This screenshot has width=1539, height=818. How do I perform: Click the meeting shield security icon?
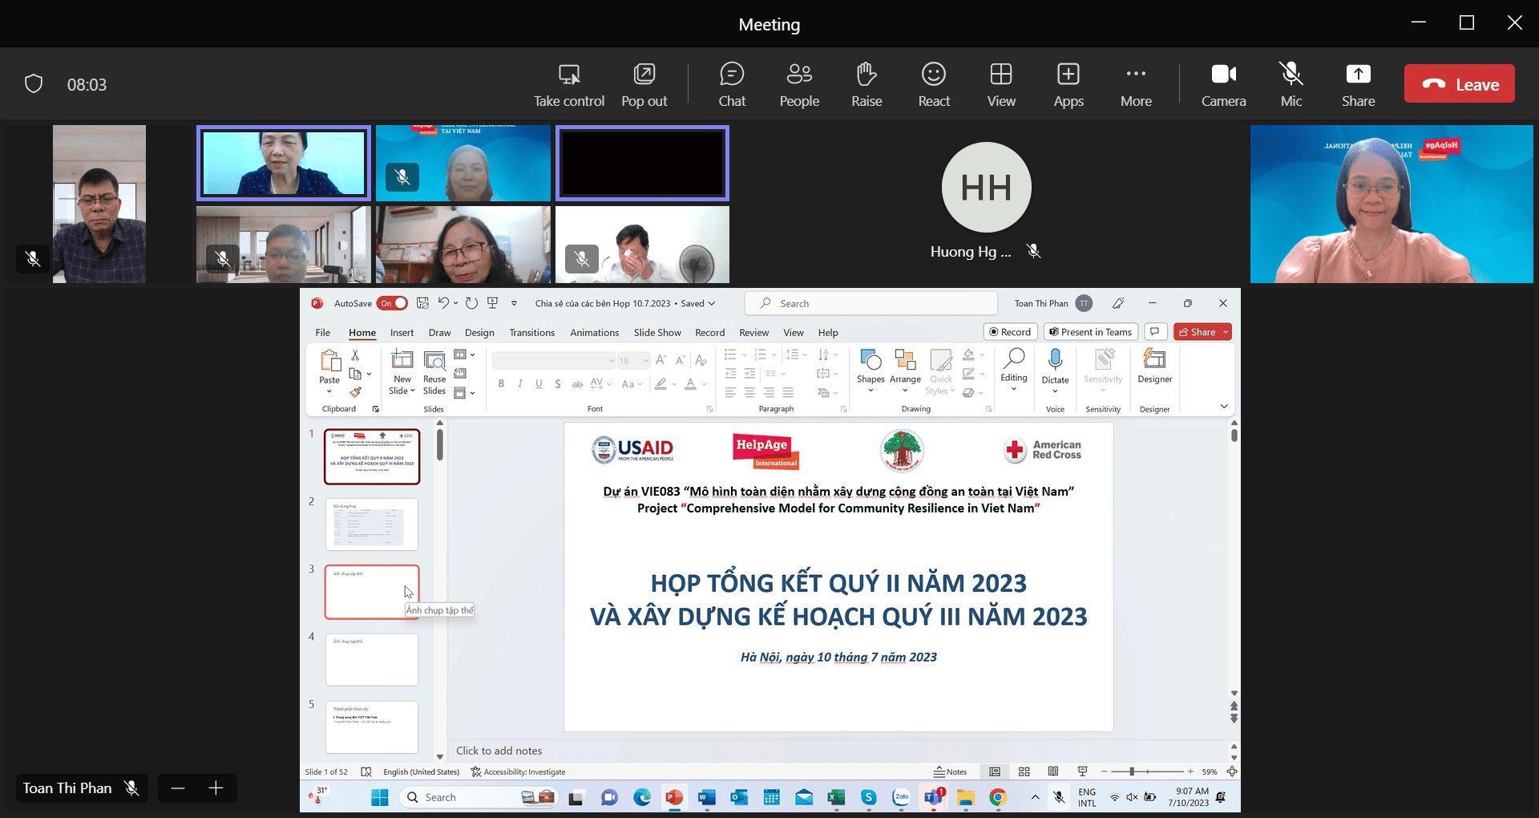pyautogui.click(x=34, y=84)
